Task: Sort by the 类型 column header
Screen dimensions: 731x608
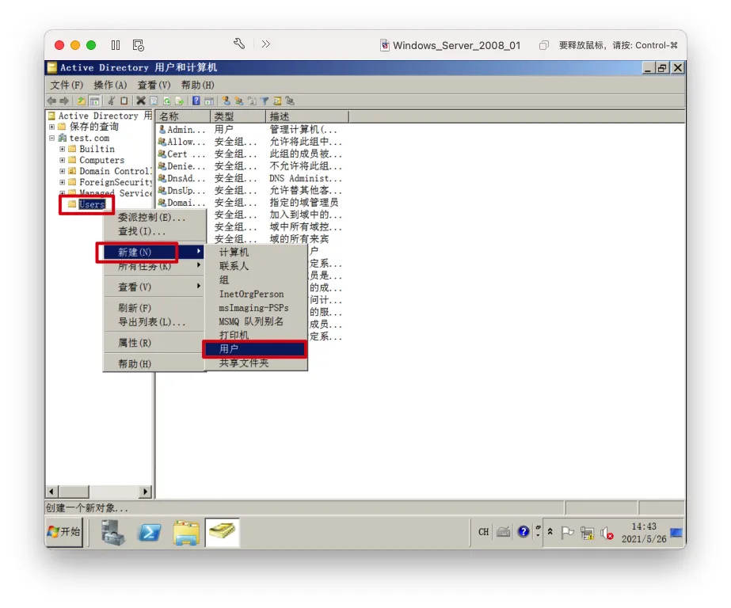Action: tap(238, 116)
